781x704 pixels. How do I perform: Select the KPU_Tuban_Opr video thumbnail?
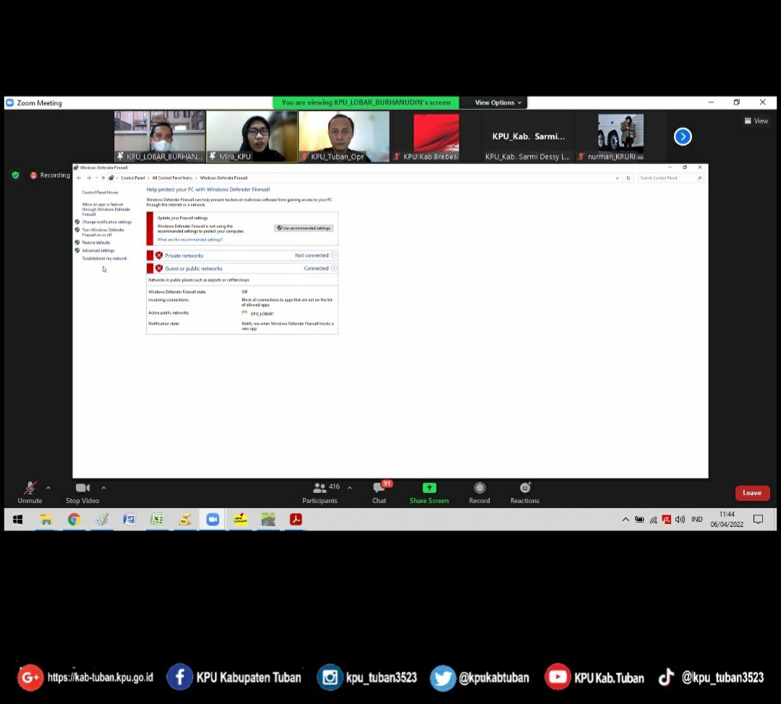[x=344, y=136]
